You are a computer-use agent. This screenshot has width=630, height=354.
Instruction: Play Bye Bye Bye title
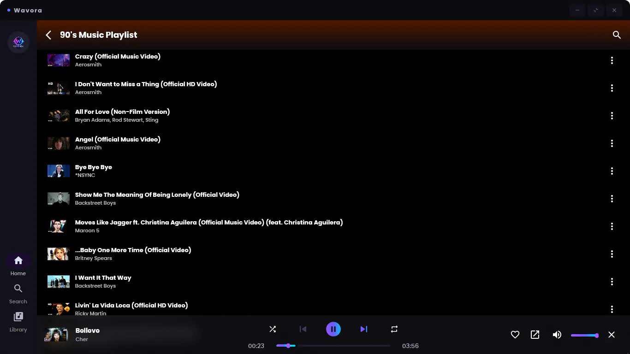point(94,167)
